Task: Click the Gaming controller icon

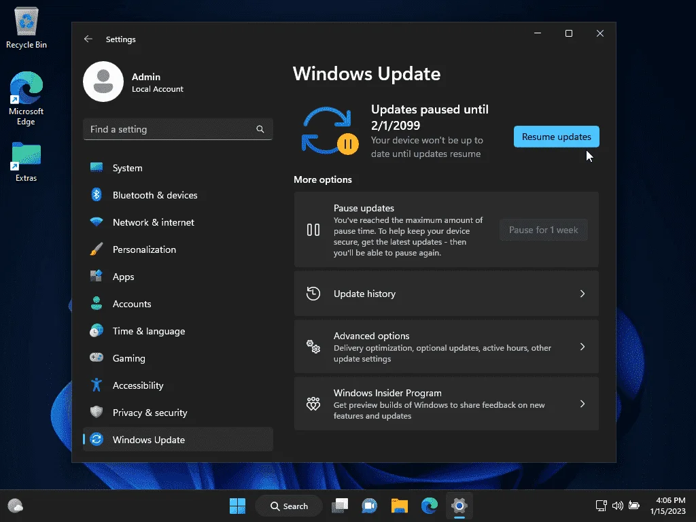Action: [x=97, y=358]
